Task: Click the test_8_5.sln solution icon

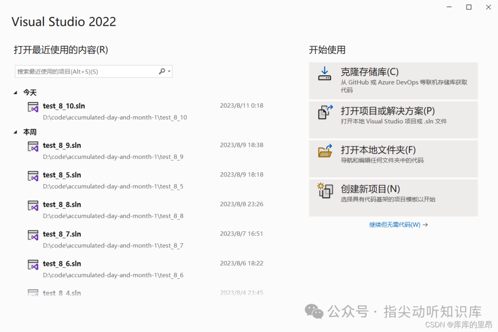Action: pos(33,176)
